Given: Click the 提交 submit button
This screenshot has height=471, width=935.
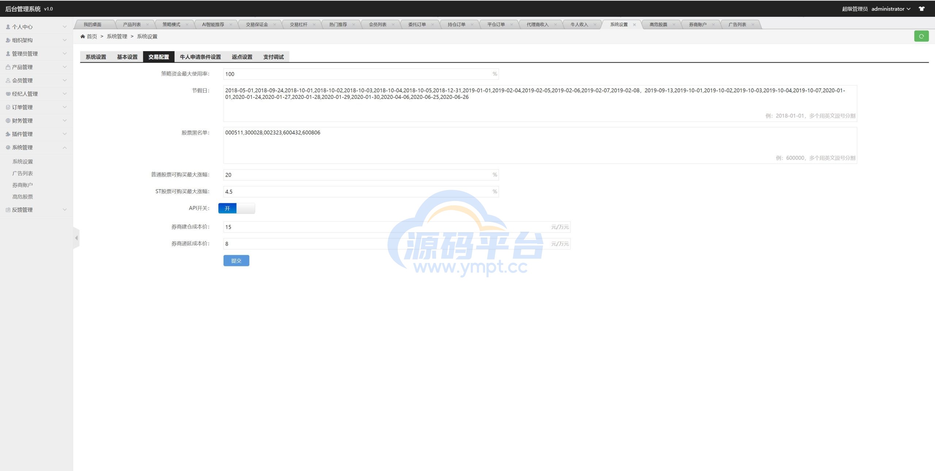Looking at the screenshot, I should (236, 260).
